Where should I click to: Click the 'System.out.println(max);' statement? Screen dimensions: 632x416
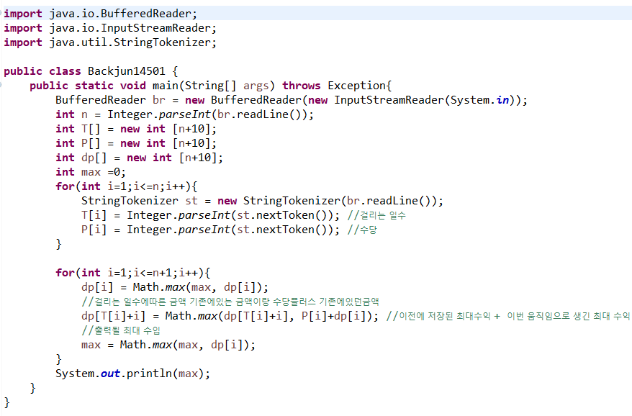133,374
